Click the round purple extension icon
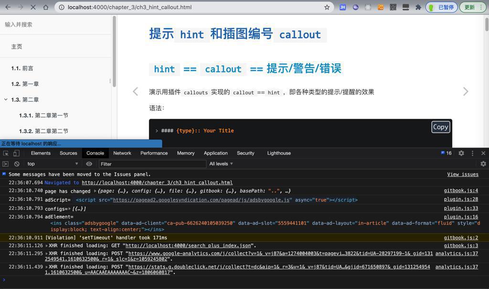Screen dimensions: 489x289 (355, 7)
